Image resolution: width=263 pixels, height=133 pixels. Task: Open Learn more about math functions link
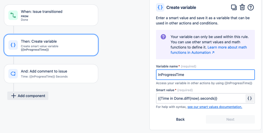(209, 50)
